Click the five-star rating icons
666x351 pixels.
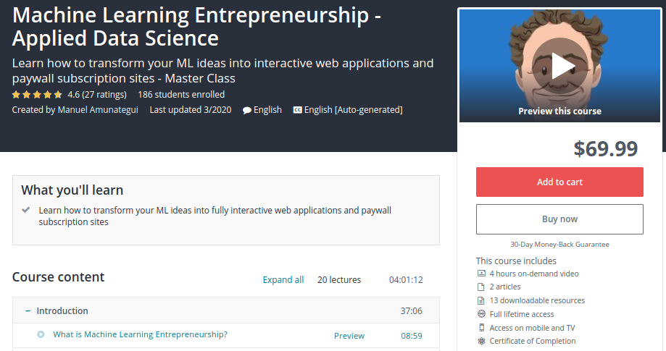click(x=38, y=95)
